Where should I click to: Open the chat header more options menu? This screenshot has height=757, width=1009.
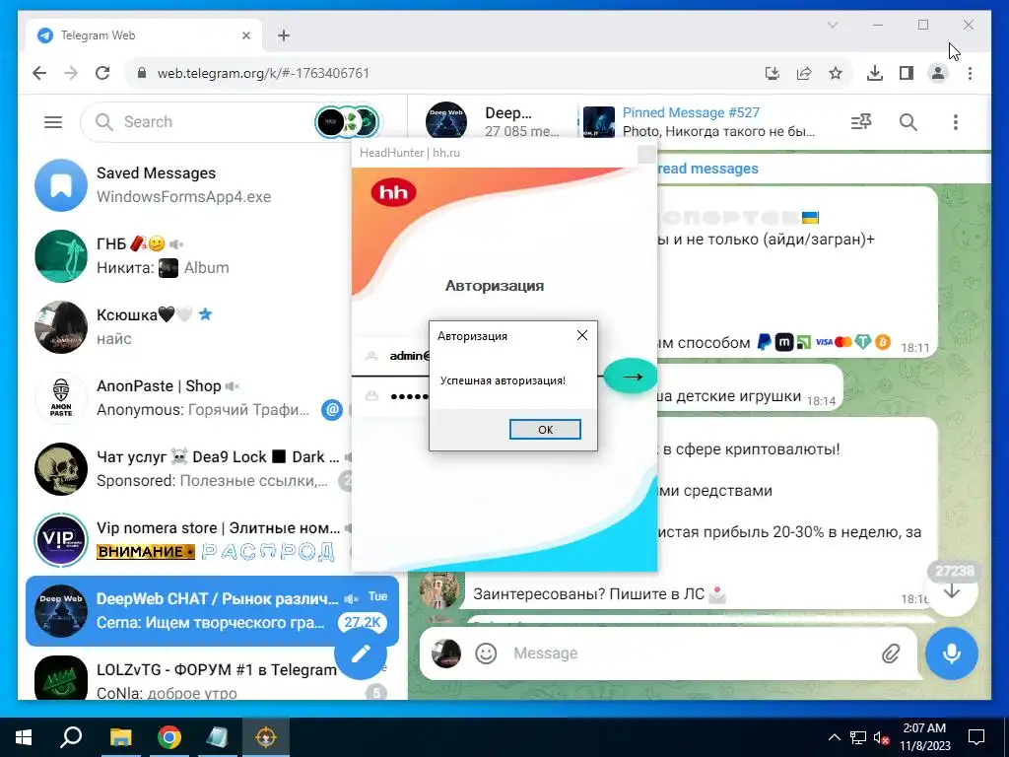(956, 121)
